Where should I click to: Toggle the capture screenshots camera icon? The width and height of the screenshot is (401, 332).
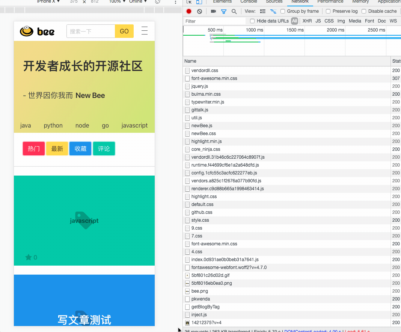pos(213,11)
